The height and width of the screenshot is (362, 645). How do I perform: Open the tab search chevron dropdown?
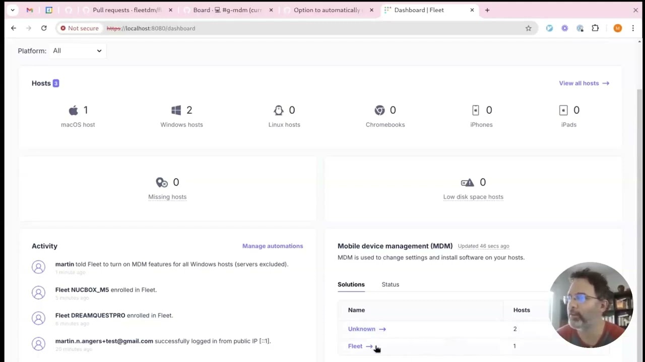tap(13, 10)
